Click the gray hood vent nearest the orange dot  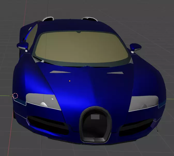pyautogui.click(x=60, y=72)
